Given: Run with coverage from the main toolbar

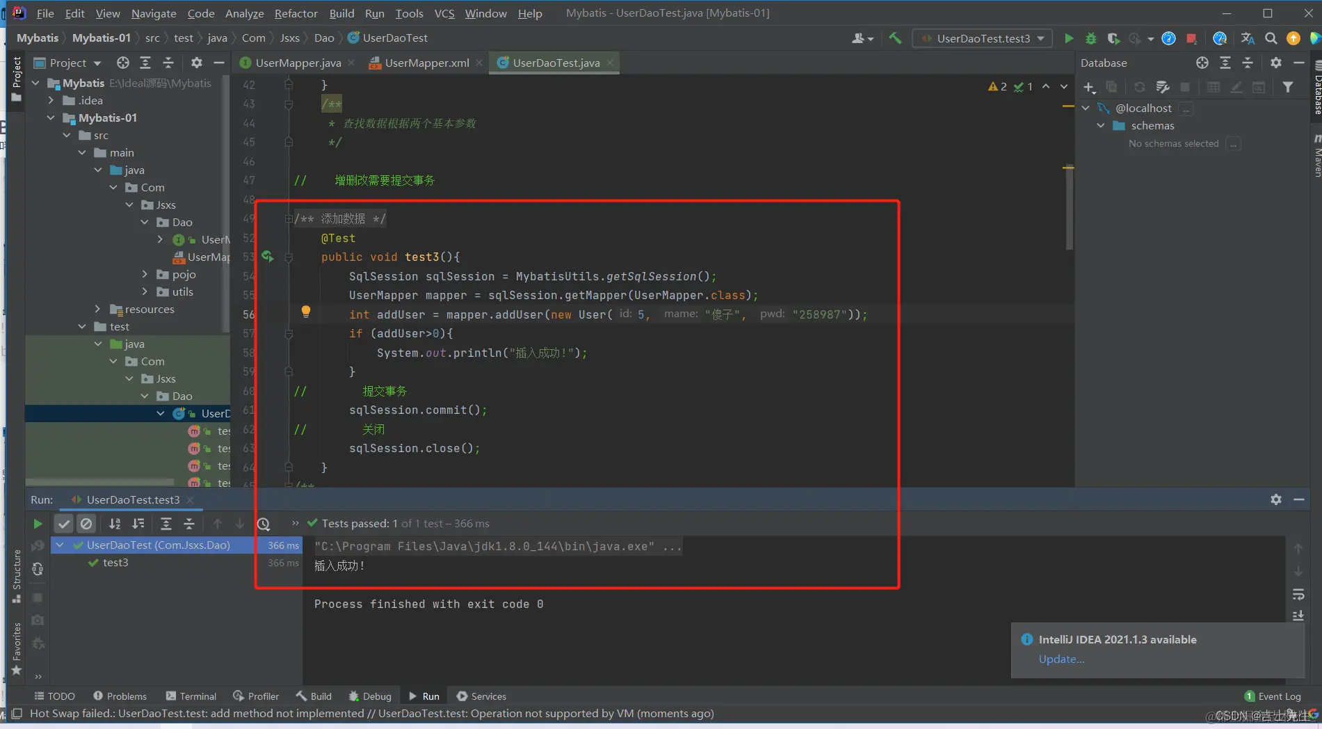Looking at the screenshot, I should click(1113, 38).
